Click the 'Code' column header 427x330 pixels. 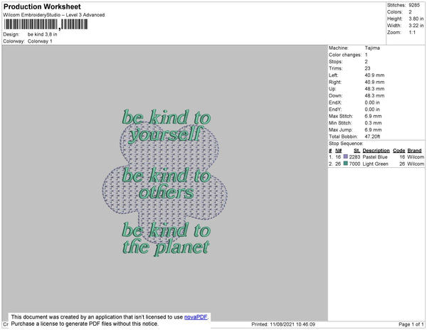(399, 151)
